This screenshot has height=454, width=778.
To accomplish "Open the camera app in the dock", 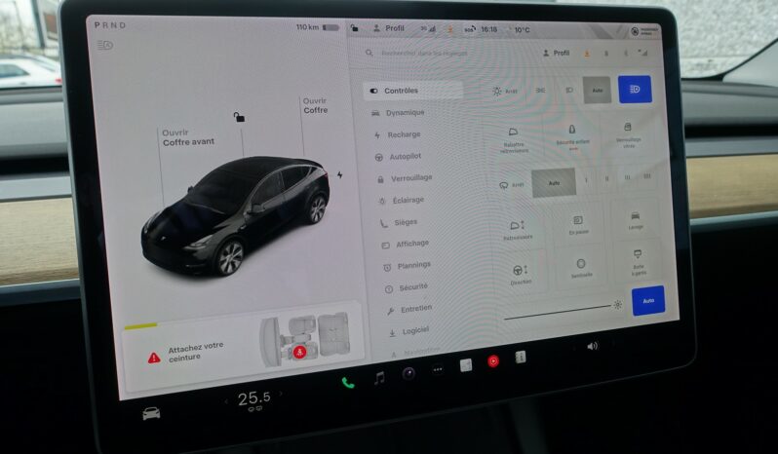I will [408, 373].
